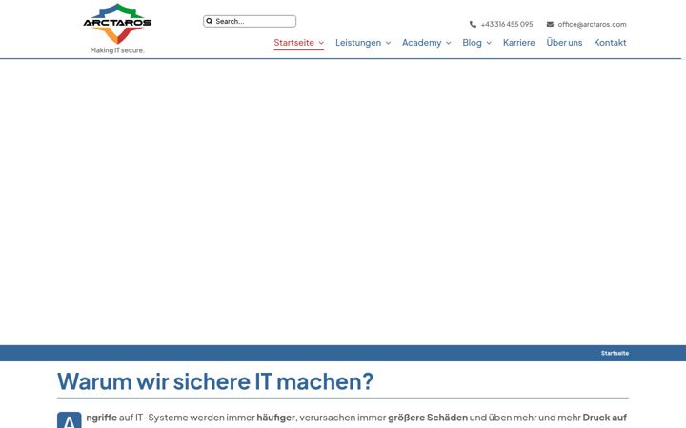Click the search magnifier icon

coord(209,21)
